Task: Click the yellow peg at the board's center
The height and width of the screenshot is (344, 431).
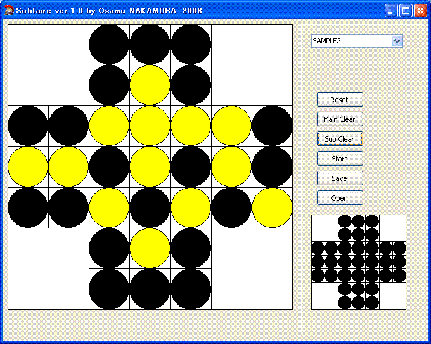Action: 150,166
